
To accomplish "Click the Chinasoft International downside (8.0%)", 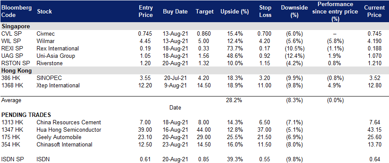I will 294,145.
